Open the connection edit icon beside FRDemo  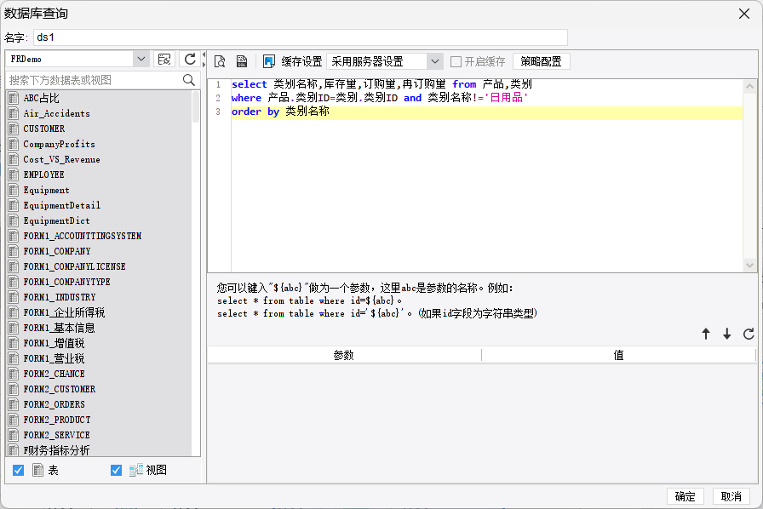point(164,60)
